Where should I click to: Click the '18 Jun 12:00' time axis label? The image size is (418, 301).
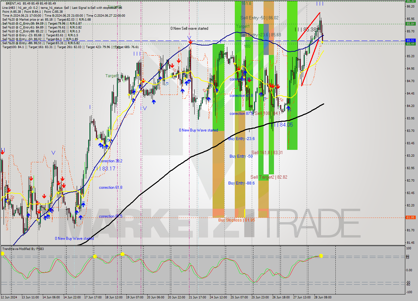(x=114, y=297)
